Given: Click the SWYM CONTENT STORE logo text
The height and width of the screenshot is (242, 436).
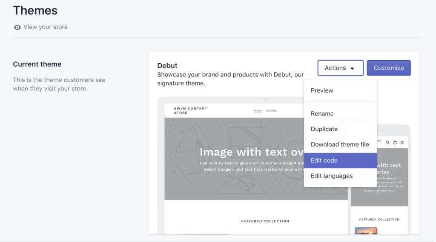Looking at the screenshot, I should click(x=190, y=111).
